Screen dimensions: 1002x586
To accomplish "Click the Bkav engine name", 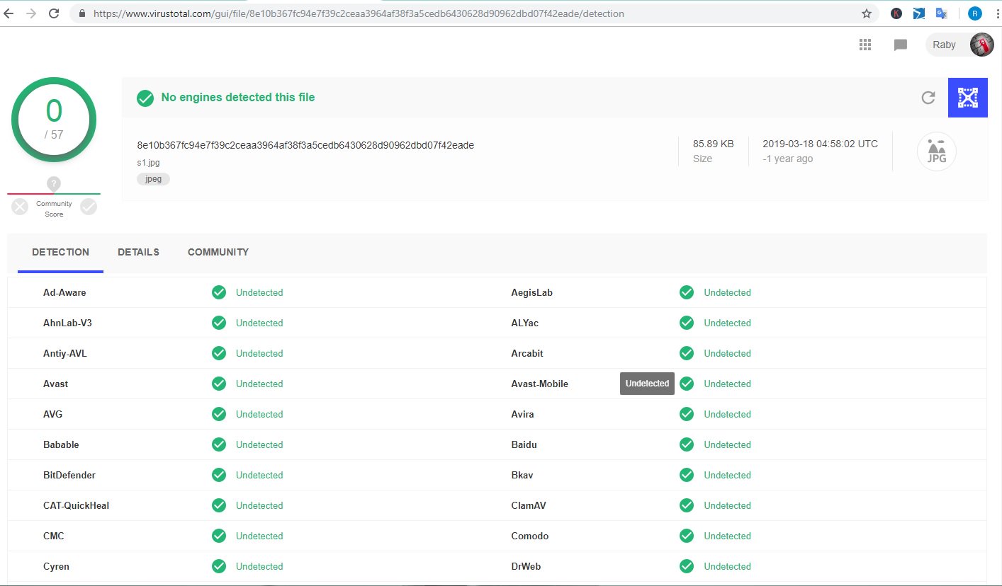I will (522, 475).
